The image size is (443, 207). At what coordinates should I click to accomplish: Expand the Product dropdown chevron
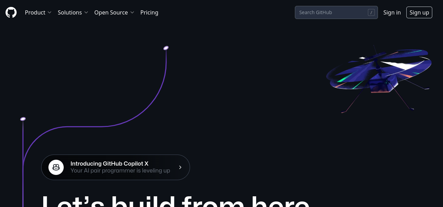point(49,12)
